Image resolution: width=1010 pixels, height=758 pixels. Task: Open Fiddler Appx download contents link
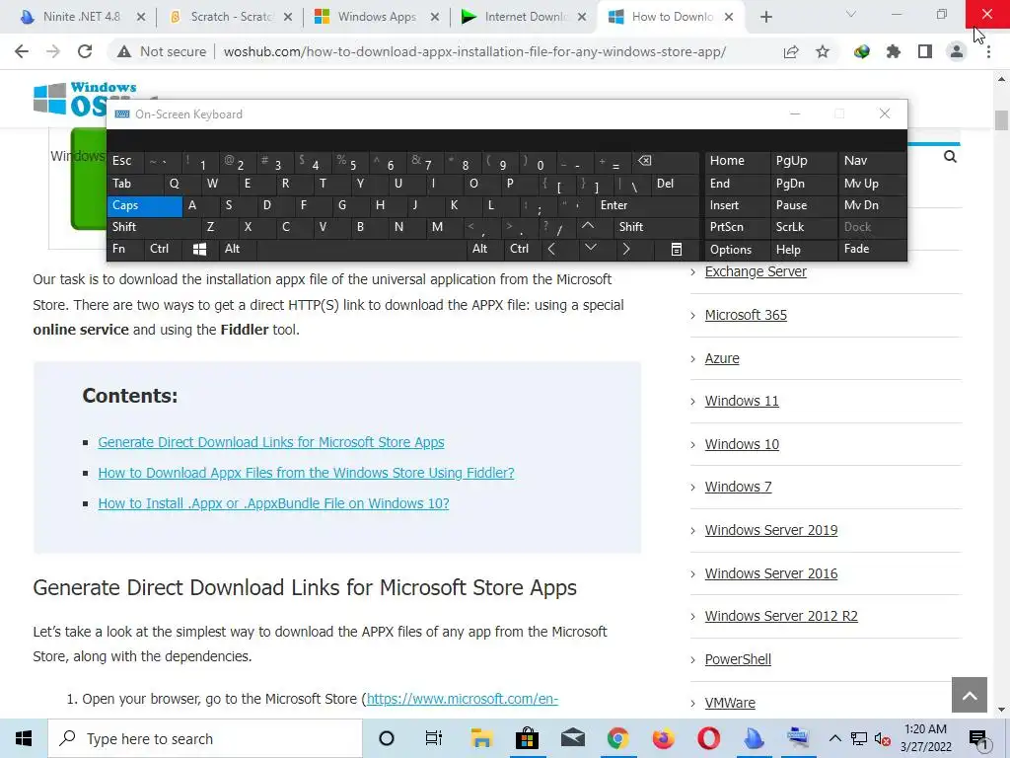pos(306,473)
